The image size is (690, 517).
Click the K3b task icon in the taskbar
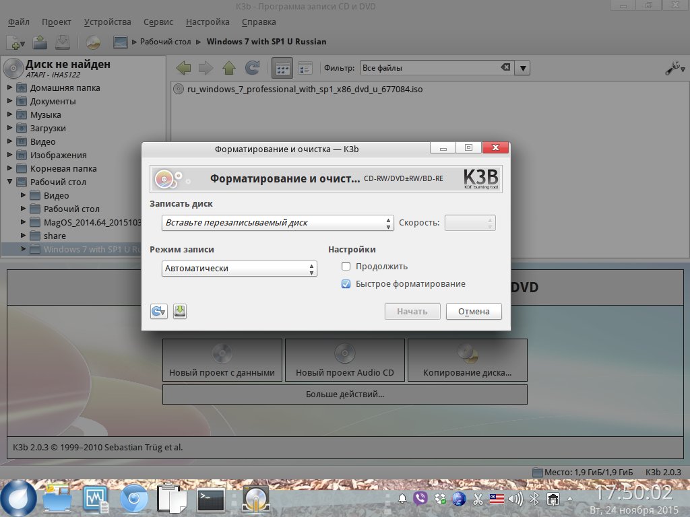click(x=256, y=499)
